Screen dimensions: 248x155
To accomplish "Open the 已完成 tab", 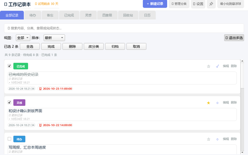I will tap(69, 15).
